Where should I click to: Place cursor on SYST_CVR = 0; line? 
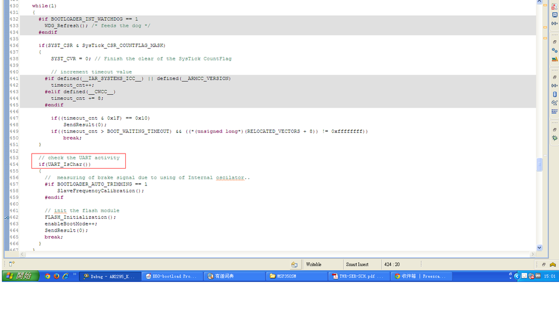point(141,59)
